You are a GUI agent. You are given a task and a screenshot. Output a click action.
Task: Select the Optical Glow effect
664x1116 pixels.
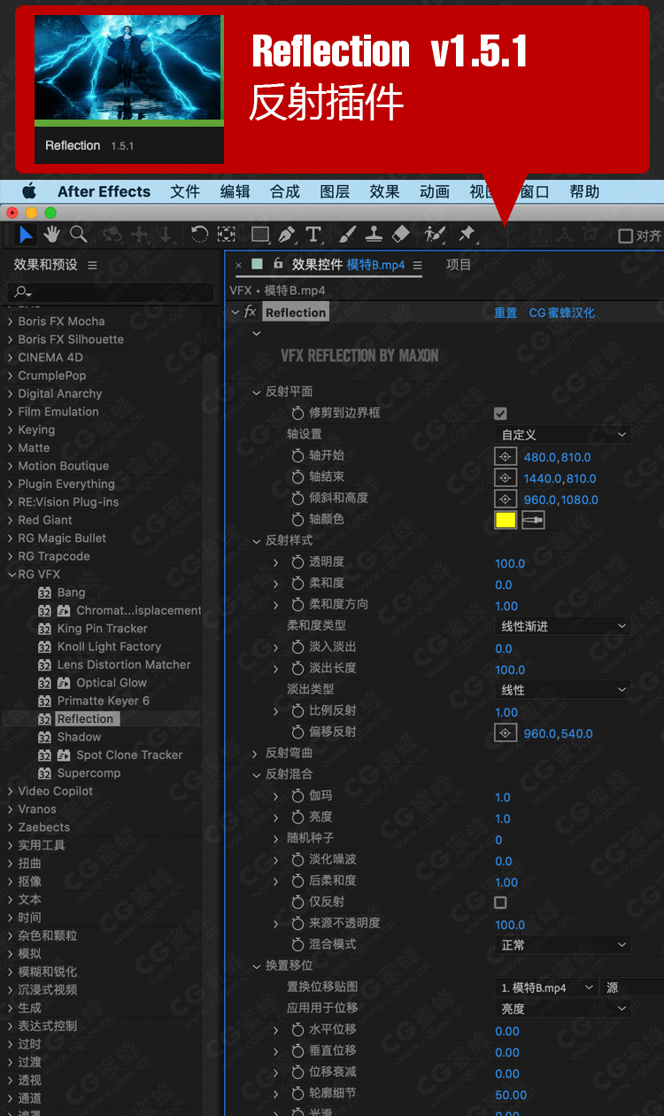[112, 683]
